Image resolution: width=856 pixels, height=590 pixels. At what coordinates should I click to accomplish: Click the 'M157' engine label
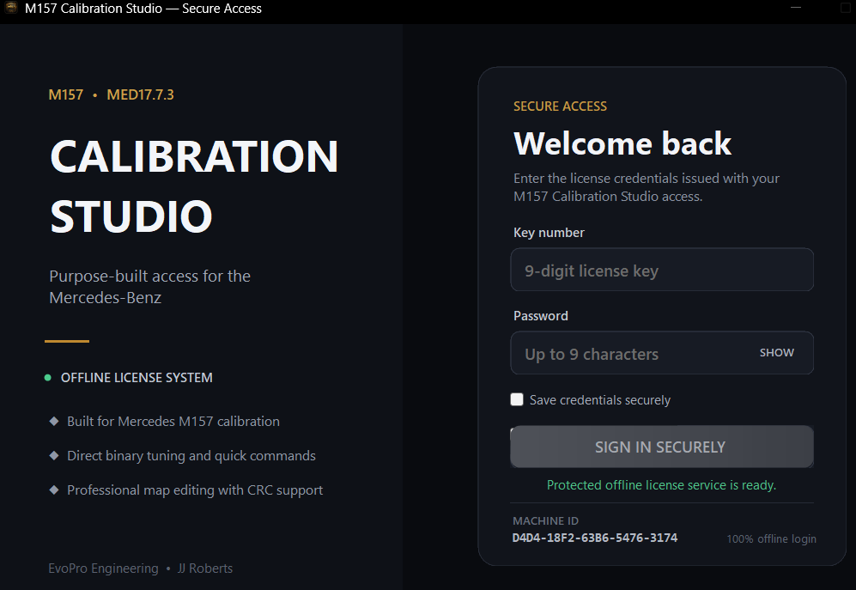tap(65, 94)
